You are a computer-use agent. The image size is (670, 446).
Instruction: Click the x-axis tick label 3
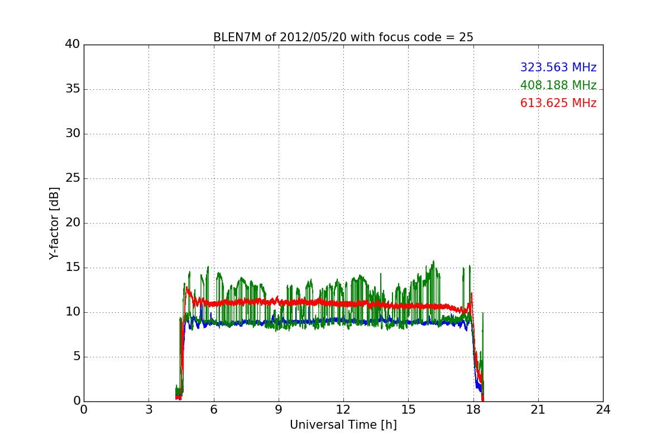click(149, 410)
